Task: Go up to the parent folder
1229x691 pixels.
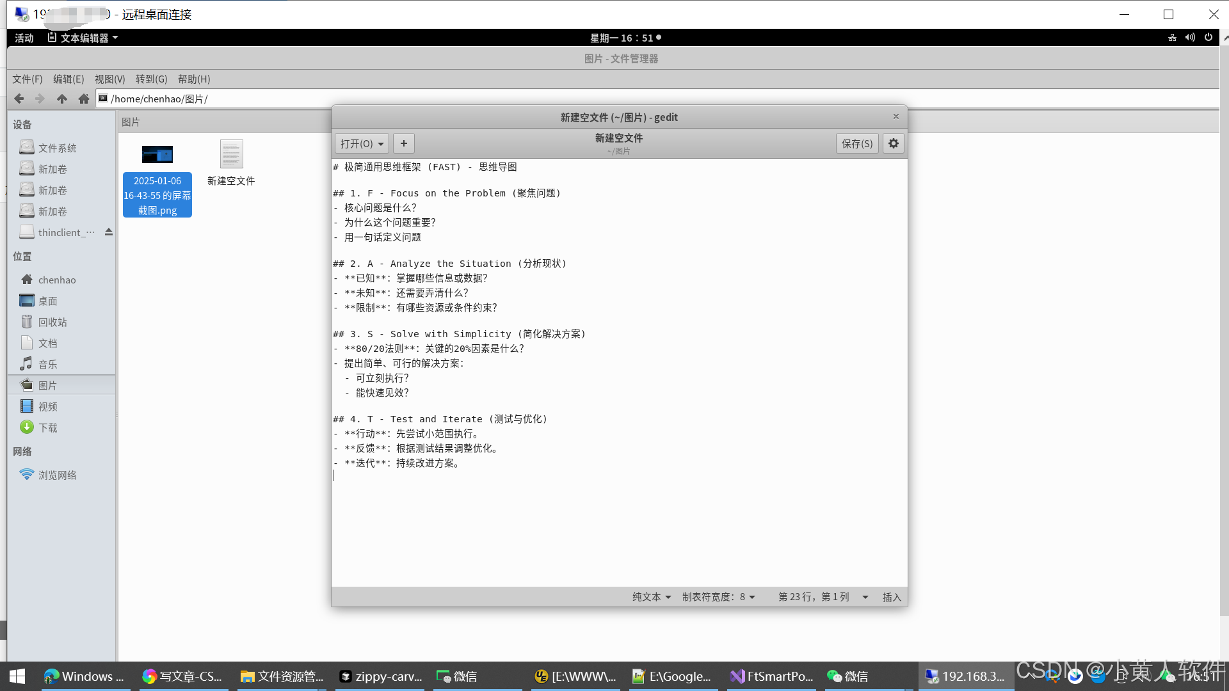Action: click(x=62, y=99)
